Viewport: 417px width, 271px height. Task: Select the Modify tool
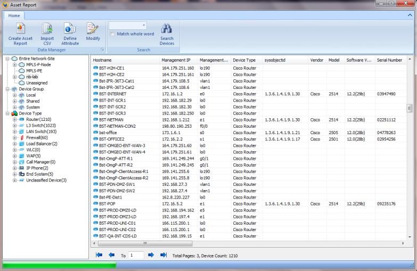(x=93, y=32)
